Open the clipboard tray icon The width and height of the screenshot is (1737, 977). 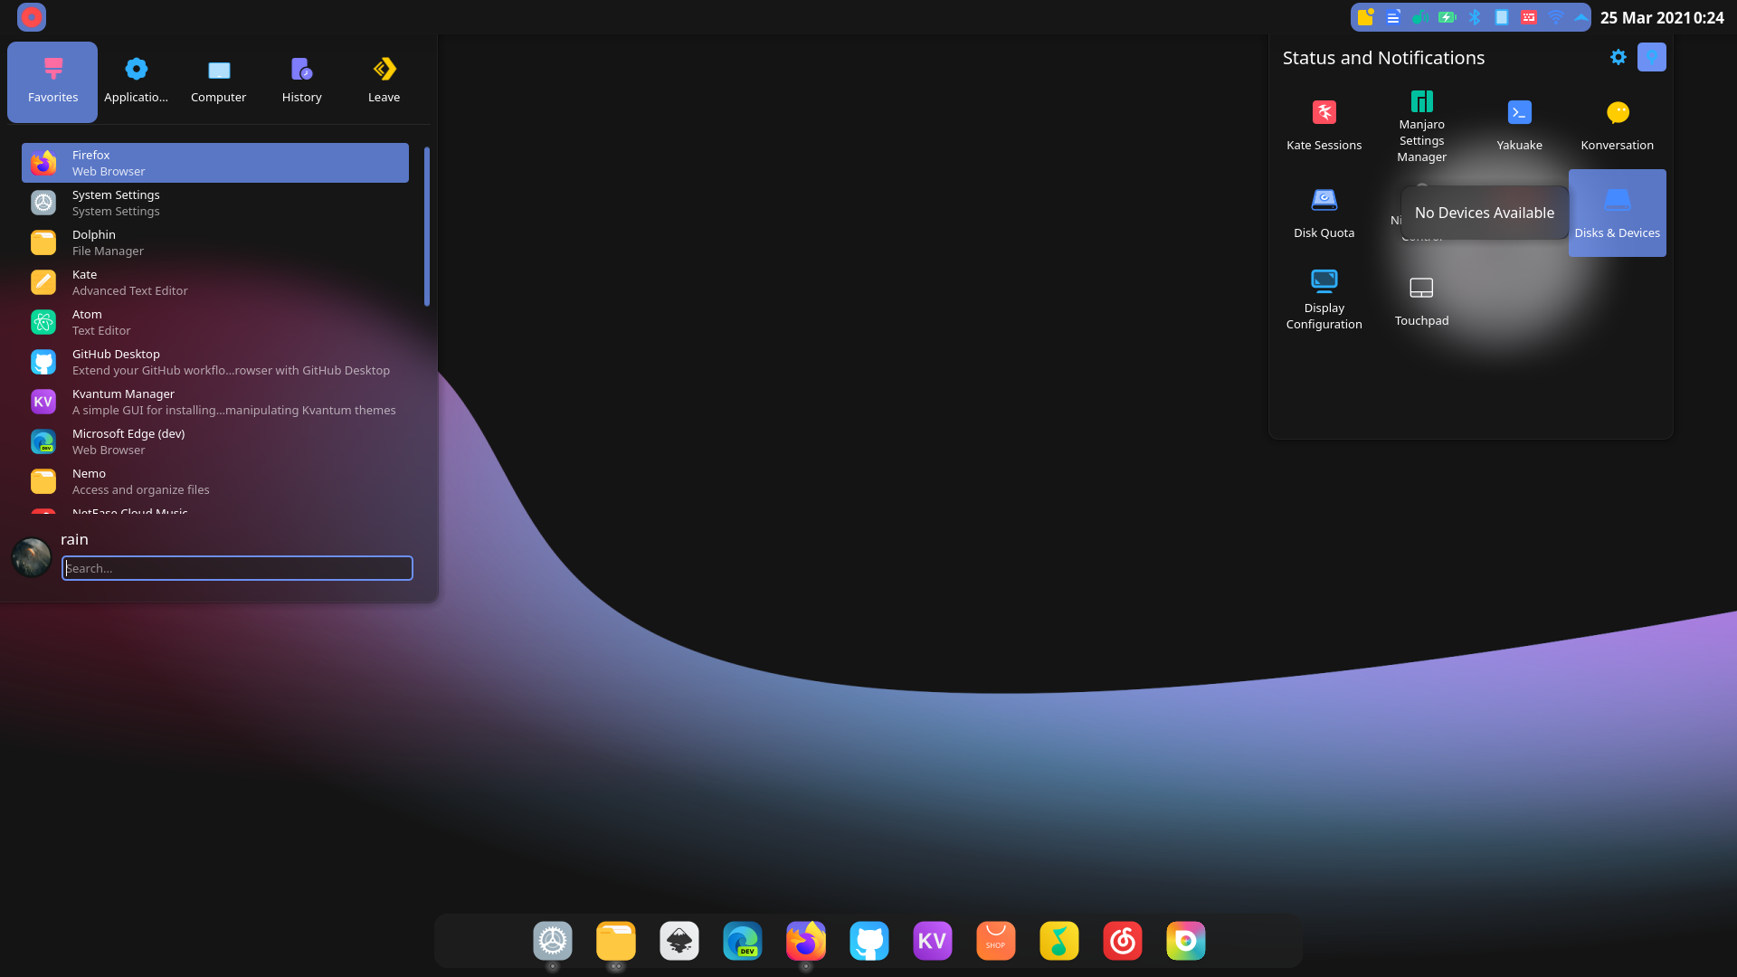pyautogui.click(x=1393, y=17)
